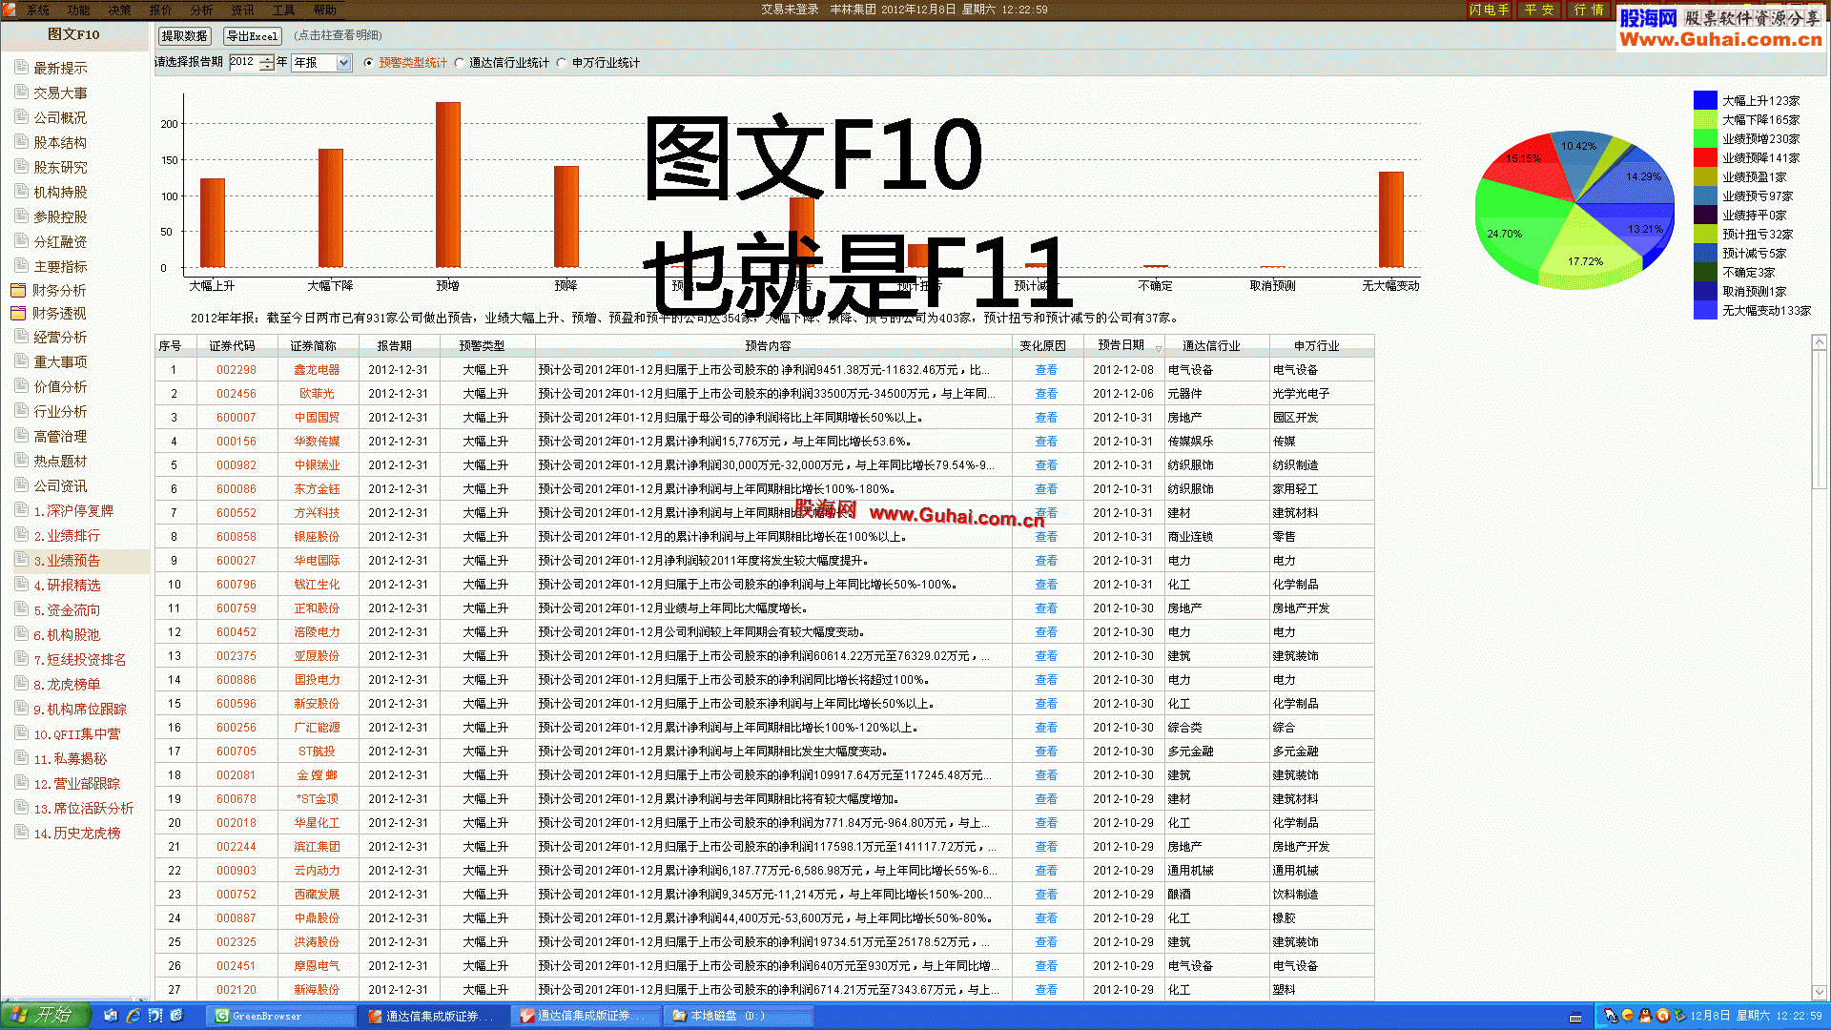The width and height of the screenshot is (1831, 1030).
Task: Open the 价值分析 page icon
Action: click(21, 385)
